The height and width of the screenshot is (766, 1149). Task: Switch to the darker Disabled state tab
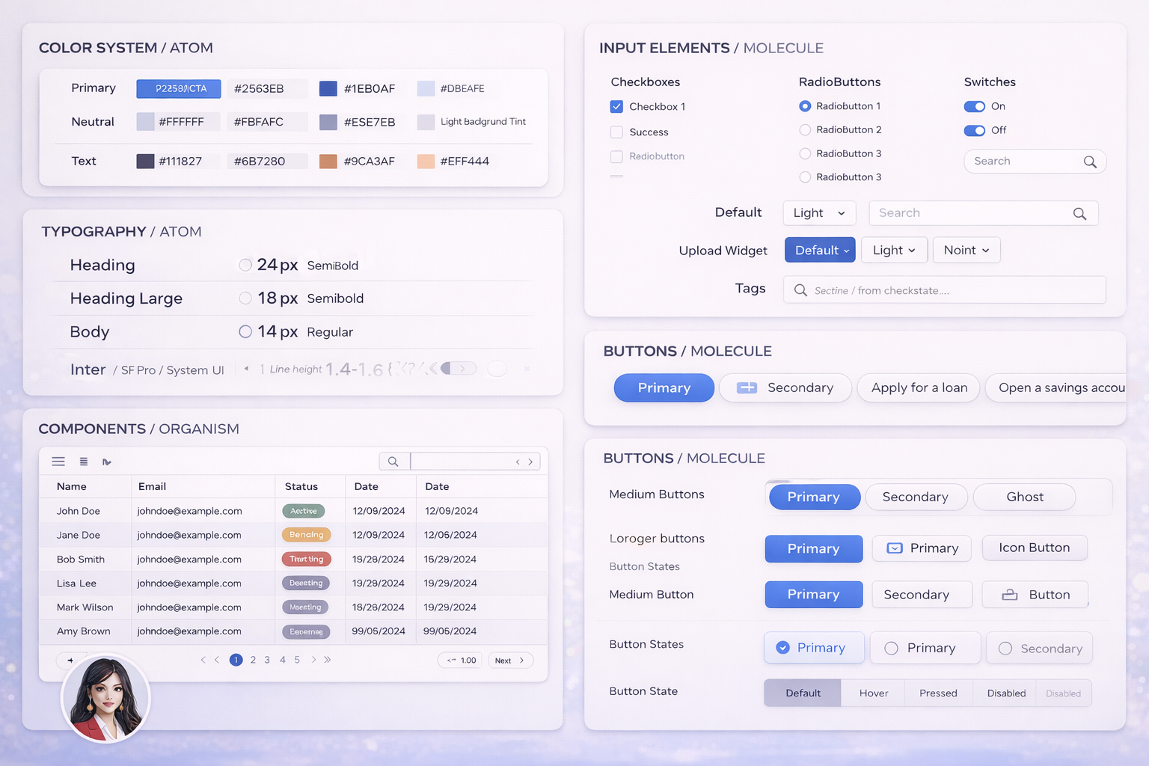1005,693
